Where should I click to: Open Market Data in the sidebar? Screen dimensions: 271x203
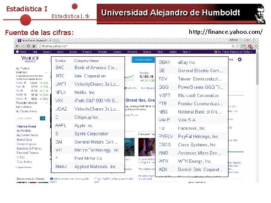(24, 139)
